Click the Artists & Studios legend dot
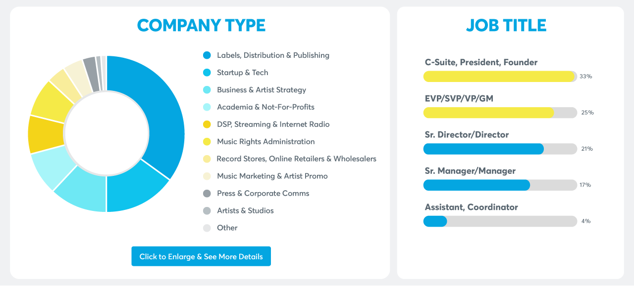The width and height of the screenshot is (634, 286). pos(207,211)
